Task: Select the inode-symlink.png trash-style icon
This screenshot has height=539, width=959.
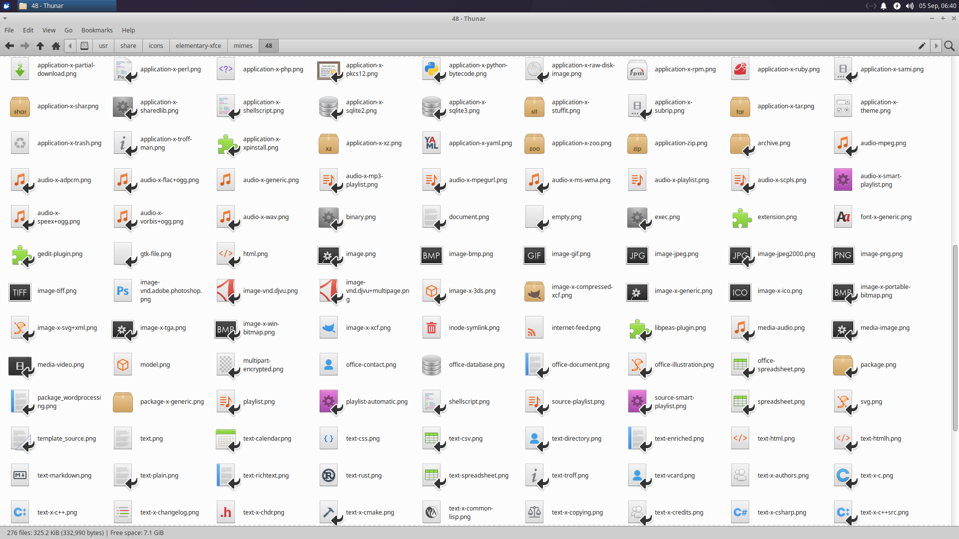Action: click(431, 327)
